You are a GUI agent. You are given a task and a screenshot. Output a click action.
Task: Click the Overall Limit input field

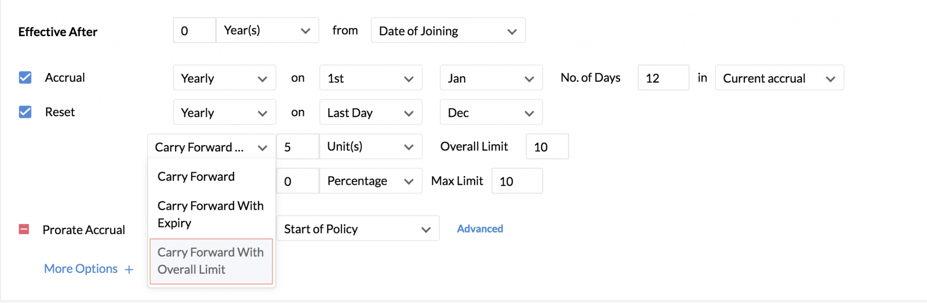[x=547, y=147]
